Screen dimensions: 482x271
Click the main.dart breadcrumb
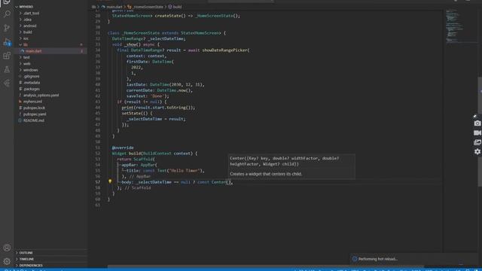[114, 7]
